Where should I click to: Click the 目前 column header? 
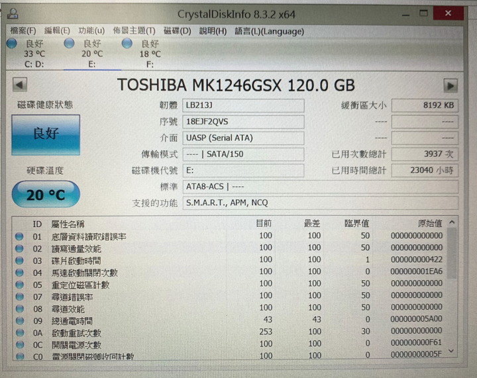(264, 223)
